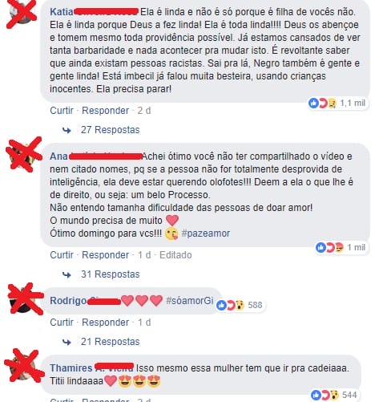View the 544 reactions on Thamires's comment
The width and height of the screenshot is (375, 402).
[x=334, y=395]
